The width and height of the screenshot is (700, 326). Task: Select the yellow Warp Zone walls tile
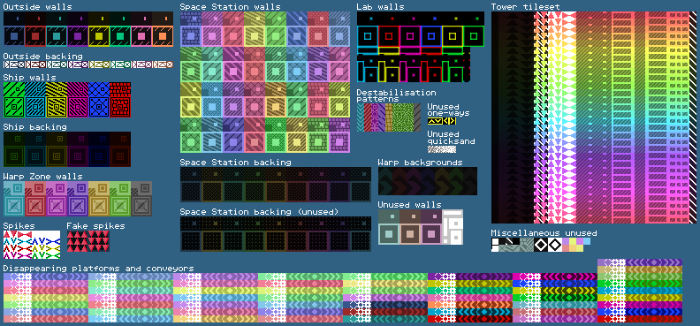point(99,199)
